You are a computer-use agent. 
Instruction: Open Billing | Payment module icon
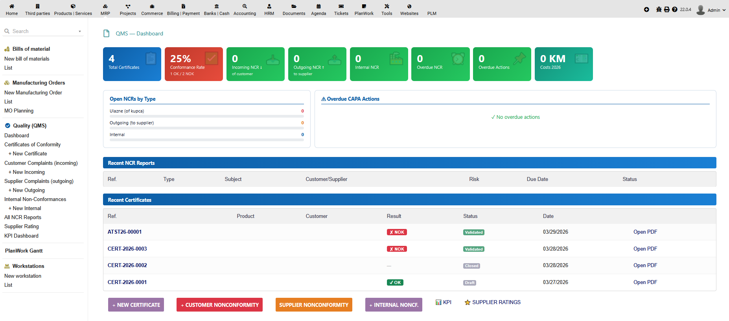coord(183,6)
